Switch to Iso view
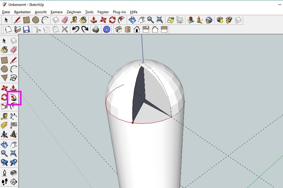Viewport: 283px width, 188px height. click(118, 29)
